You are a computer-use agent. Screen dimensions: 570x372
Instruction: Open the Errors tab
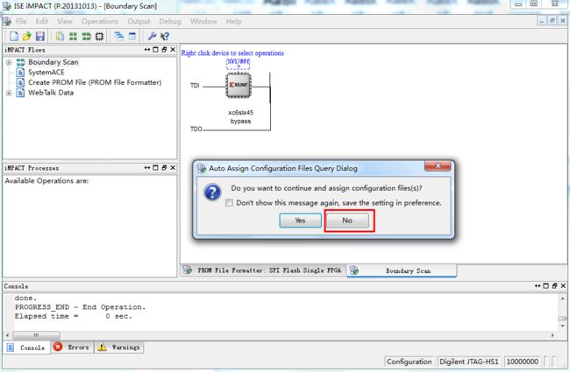click(72, 347)
